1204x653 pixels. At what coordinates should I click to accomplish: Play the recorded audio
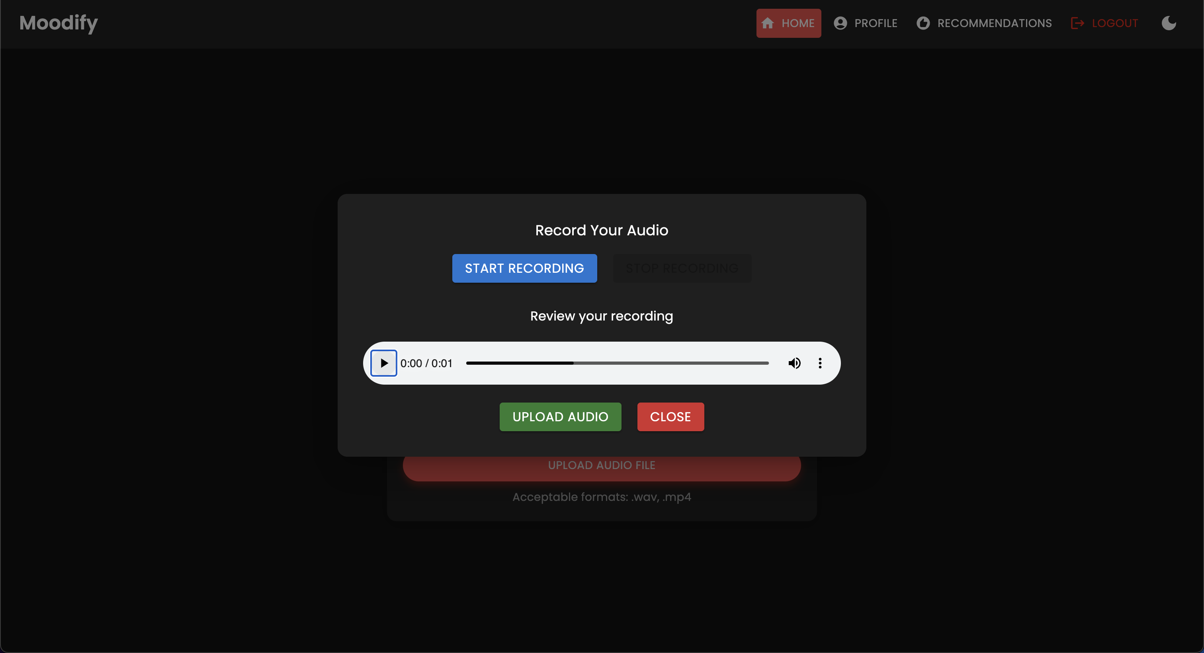(x=384, y=363)
